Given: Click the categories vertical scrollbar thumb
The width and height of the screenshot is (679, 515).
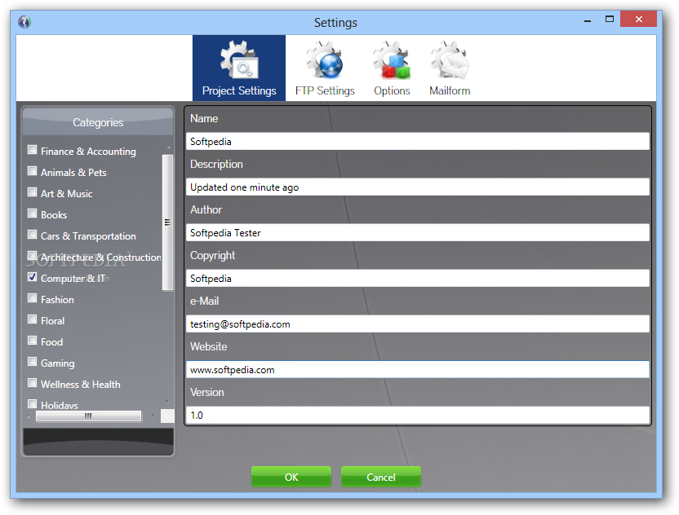Looking at the screenshot, I should point(167,222).
